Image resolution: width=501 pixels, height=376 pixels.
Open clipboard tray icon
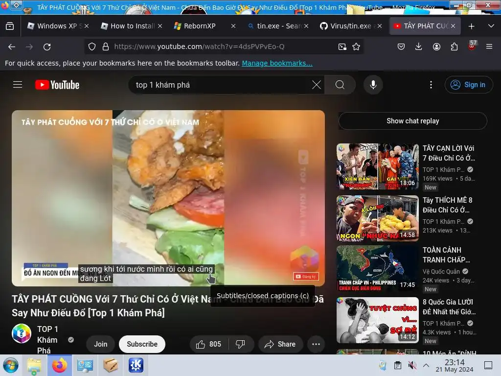point(397,365)
